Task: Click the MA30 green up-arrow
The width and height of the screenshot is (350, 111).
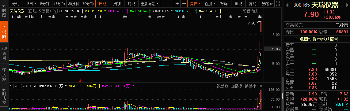Action: click(150, 11)
